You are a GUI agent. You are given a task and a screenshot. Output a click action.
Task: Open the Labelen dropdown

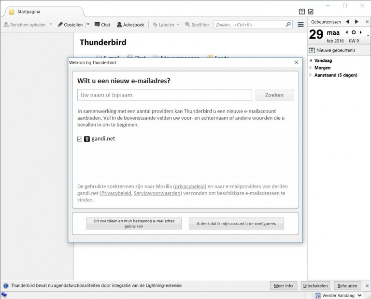point(166,25)
